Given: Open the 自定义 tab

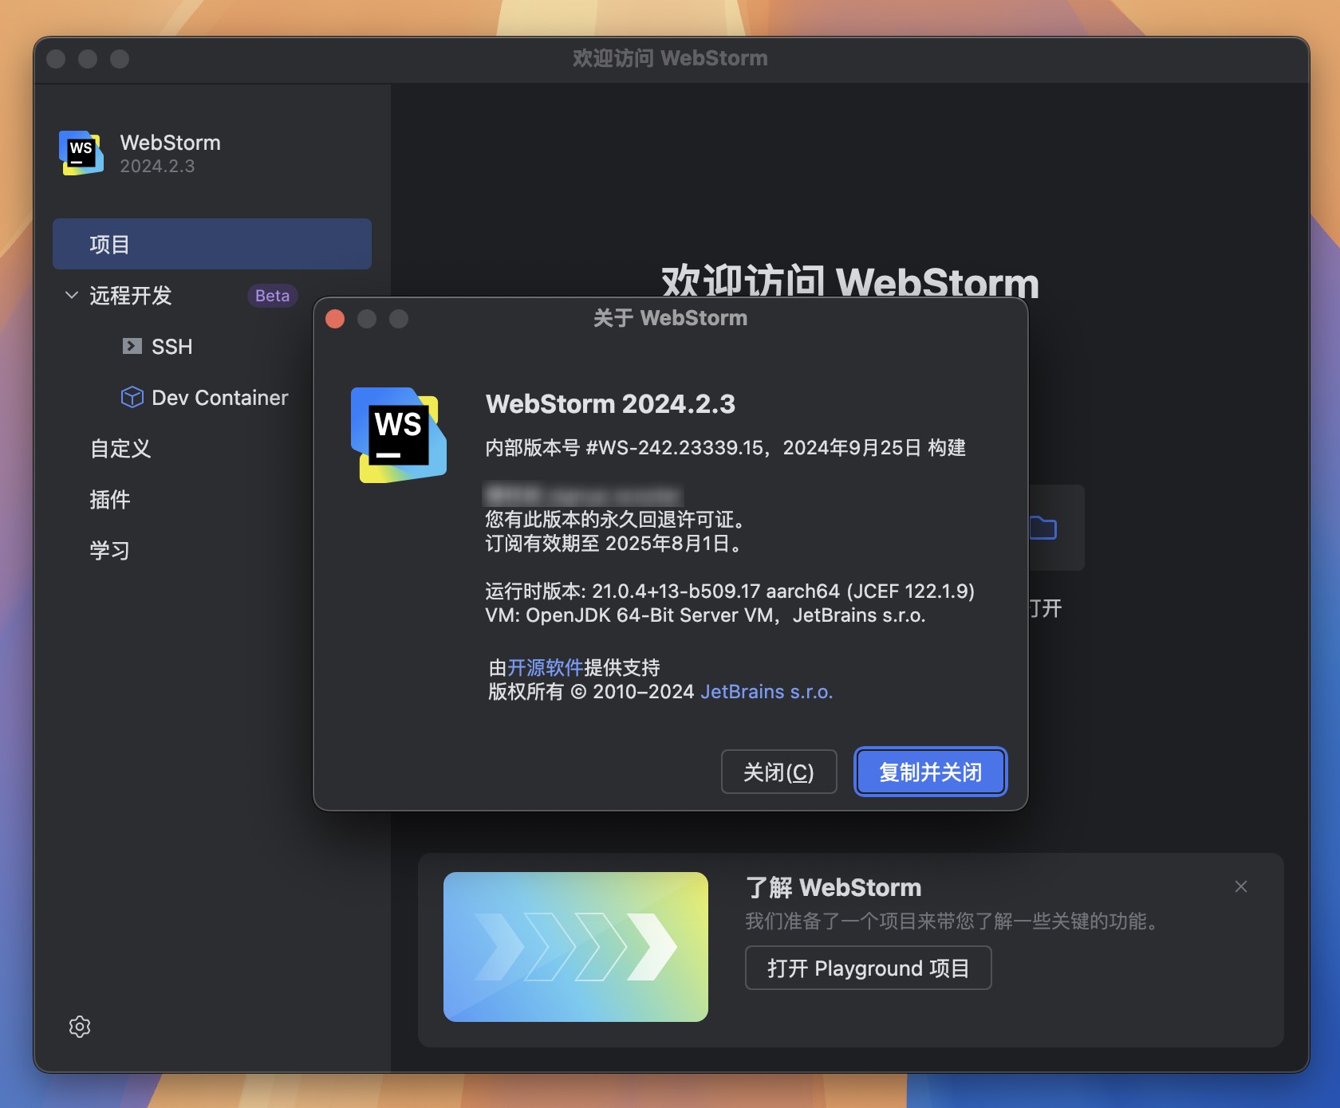Looking at the screenshot, I should 120,448.
